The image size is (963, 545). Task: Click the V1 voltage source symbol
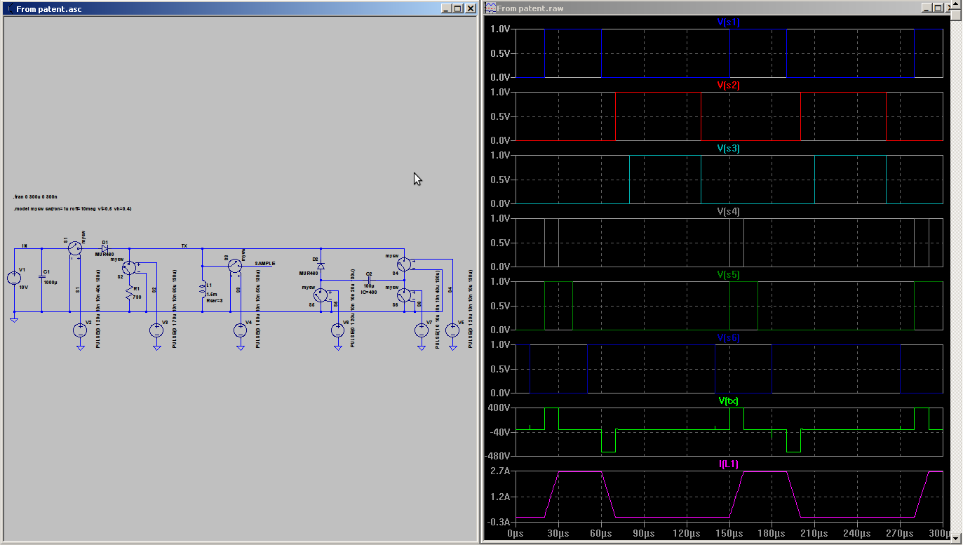tap(14, 278)
